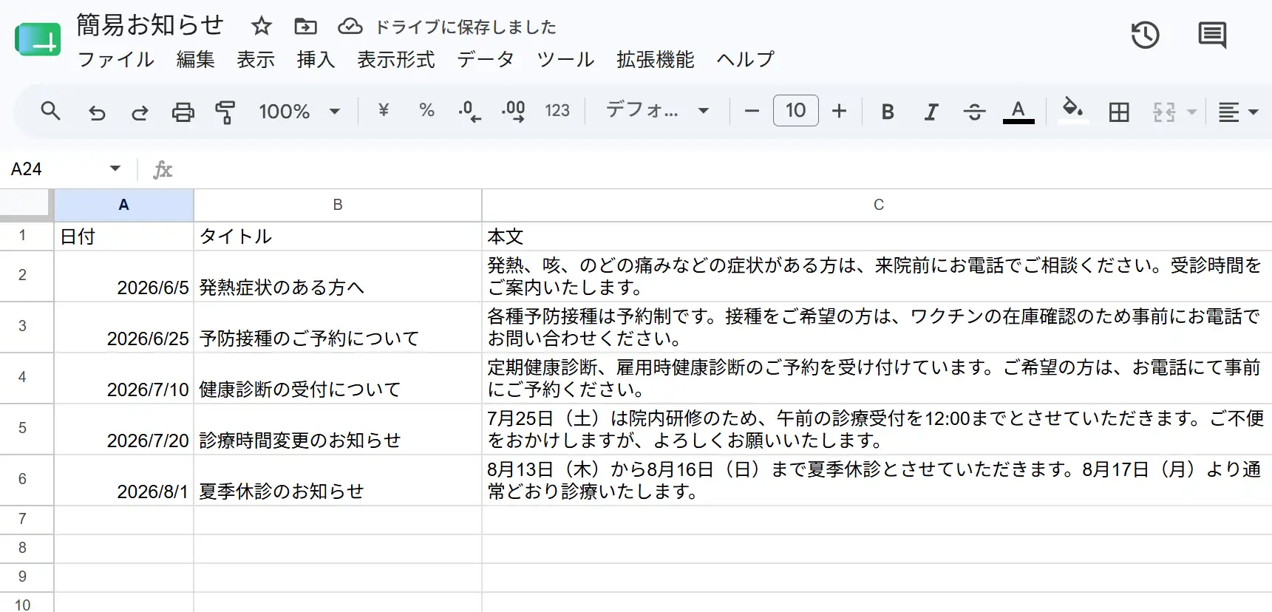This screenshot has height=612, width=1272.
Task: Select column B header
Action: point(338,205)
